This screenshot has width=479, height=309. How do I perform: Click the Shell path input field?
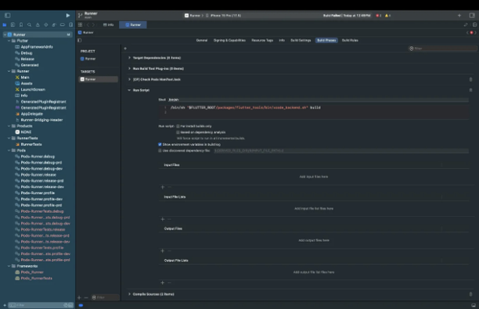[x=318, y=99]
